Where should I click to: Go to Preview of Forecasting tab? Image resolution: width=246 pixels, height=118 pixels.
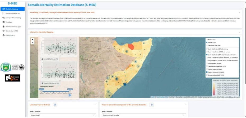[x=13, y=18]
